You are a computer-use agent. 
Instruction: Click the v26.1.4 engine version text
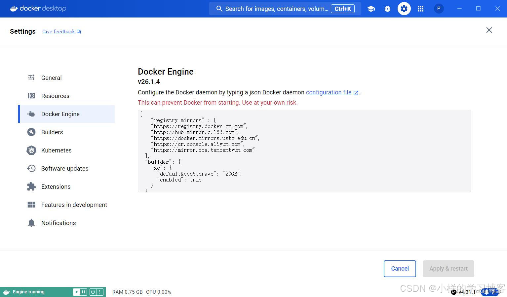tap(149, 82)
